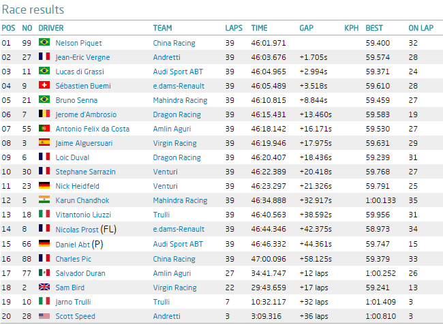Click the German flag beside Nick Heidfeld
The width and height of the screenshot is (443, 325).
tap(44, 186)
